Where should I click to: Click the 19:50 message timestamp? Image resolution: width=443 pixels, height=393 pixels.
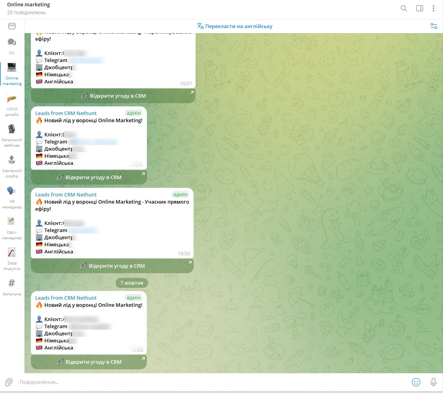coord(184,254)
